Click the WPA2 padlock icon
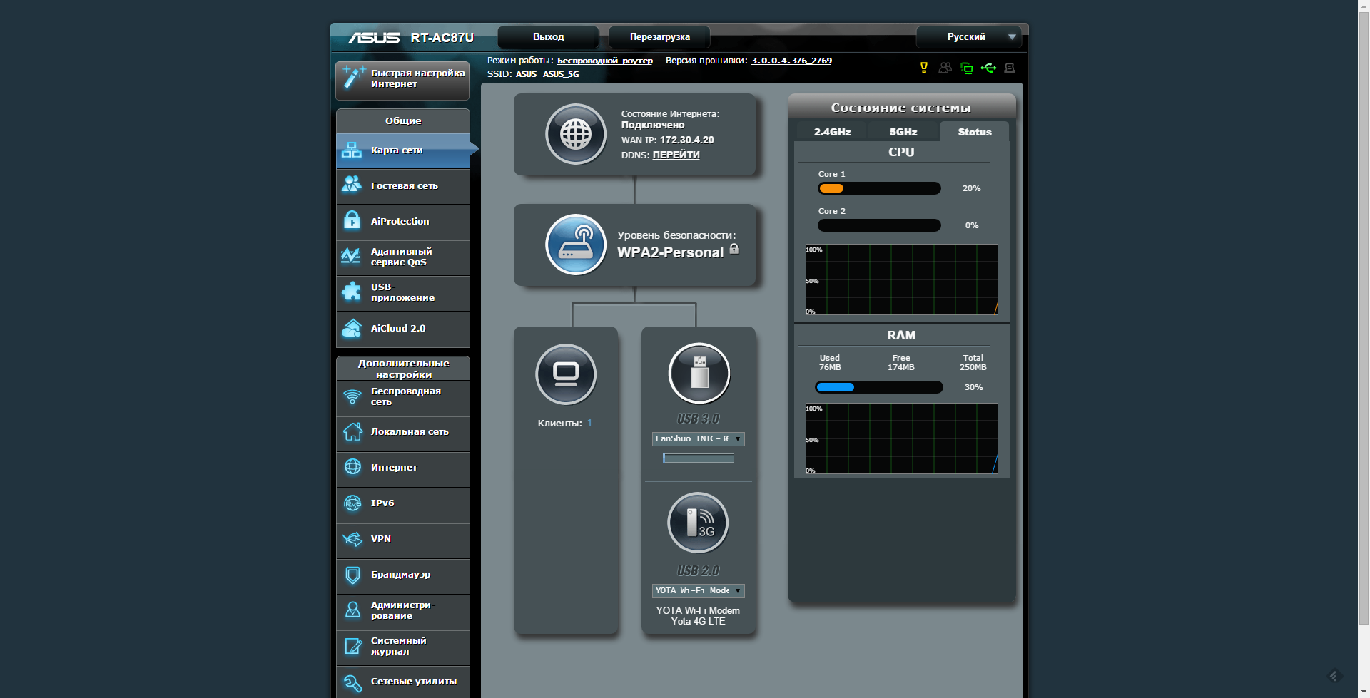This screenshot has width=1370, height=698. coord(734,249)
